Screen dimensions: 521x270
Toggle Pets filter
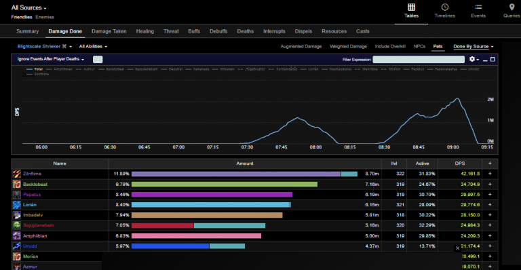(x=438, y=47)
